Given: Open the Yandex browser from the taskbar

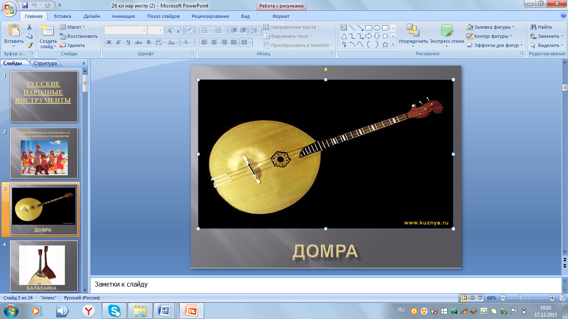Looking at the screenshot, I should click(x=88, y=311).
